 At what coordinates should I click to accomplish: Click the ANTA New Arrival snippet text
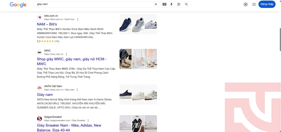tap(74, 104)
